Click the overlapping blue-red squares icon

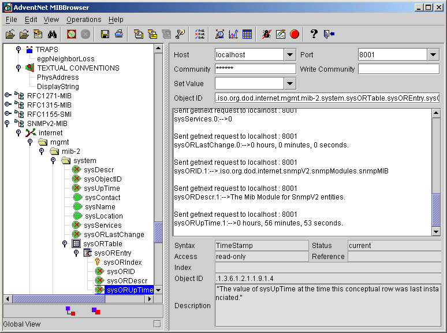pos(96,311)
